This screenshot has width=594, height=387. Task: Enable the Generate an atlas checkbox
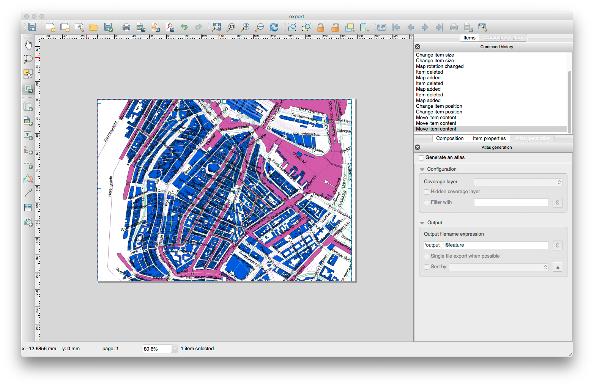tap(421, 157)
